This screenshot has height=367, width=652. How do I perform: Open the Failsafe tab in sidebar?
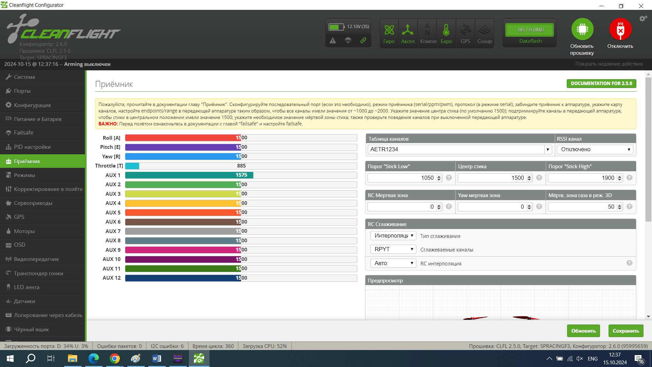pyautogui.click(x=24, y=133)
